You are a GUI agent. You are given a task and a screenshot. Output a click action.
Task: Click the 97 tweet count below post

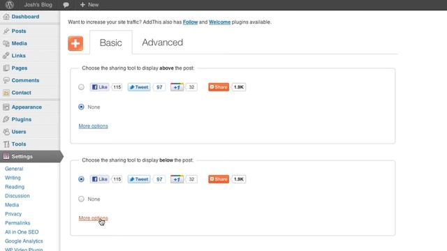[x=159, y=179]
